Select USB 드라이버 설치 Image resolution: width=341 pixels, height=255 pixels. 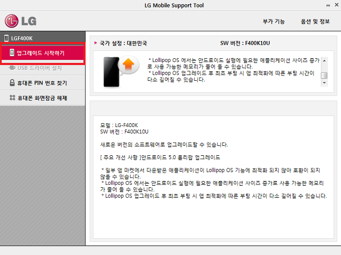[x=42, y=68]
